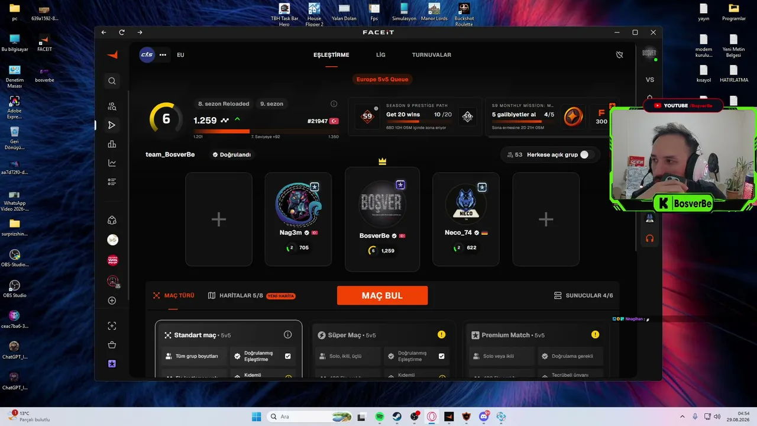The width and height of the screenshot is (757, 426).
Task: Click the Elo graph icon next to 1.259
Action: pyautogui.click(x=225, y=120)
